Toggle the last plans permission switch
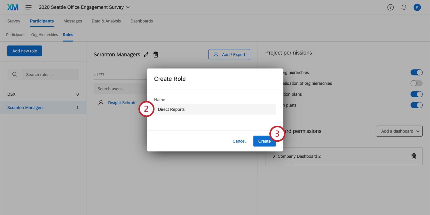Viewport: 430px width, 215px height. click(416, 105)
